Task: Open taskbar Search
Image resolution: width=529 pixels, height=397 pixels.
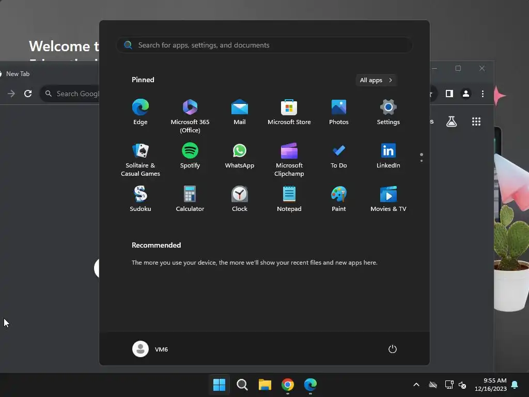Action: [x=242, y=385]
